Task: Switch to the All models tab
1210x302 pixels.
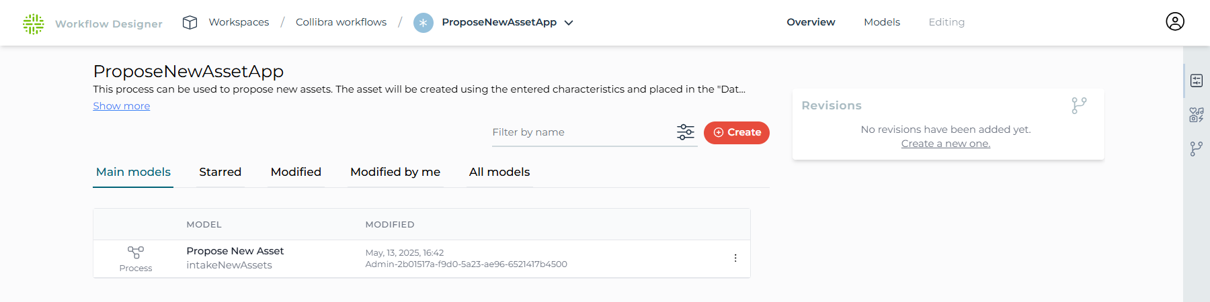Action: click(x=499, y=172)
